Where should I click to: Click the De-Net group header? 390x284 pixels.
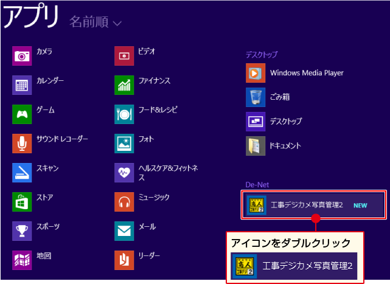(x=257, y=185)
